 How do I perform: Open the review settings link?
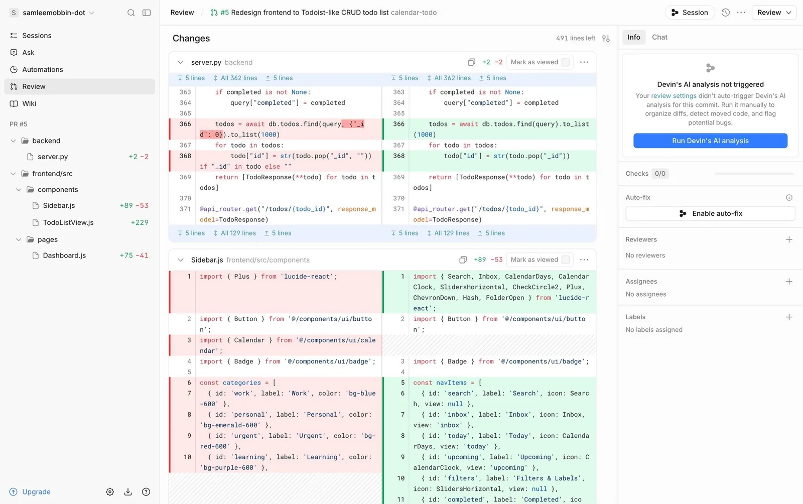674,96
